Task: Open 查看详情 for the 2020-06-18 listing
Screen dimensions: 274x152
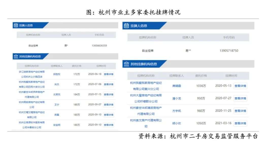Action: pyautogui.click(x=109, y=74)
